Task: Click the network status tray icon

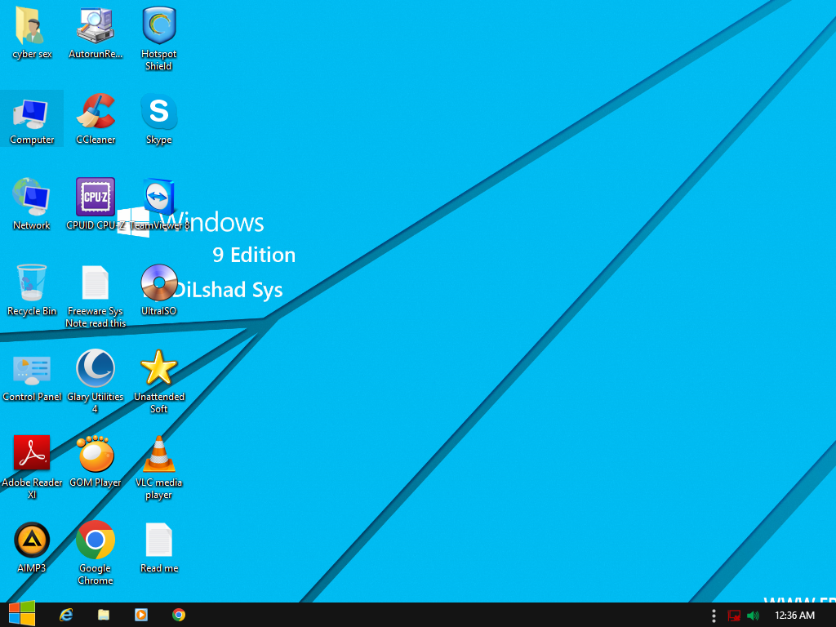Action: tap(734, 616)
